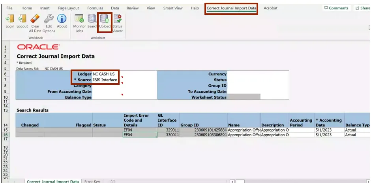Click Balance Type Actual in row 16
The image size is (371, 183).
point(358,135)
